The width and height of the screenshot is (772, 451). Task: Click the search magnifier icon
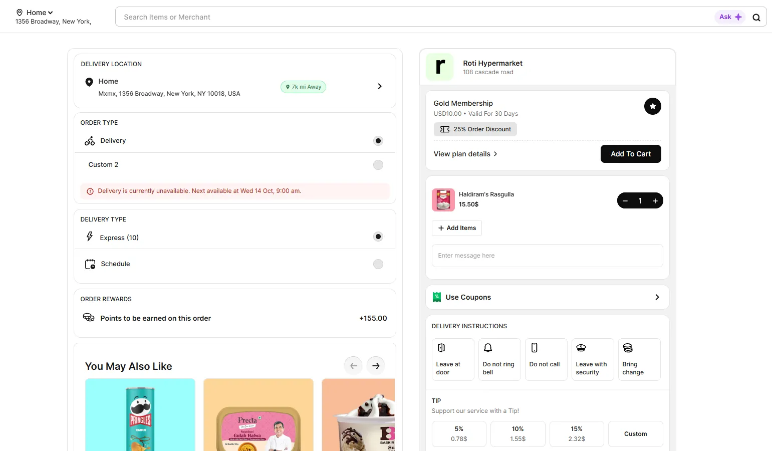pos(756,18)
